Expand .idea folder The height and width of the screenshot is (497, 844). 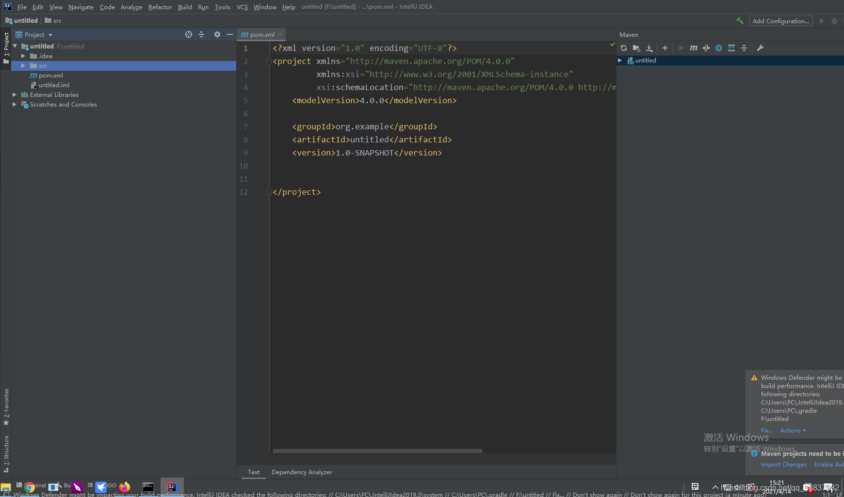pyautogui.click(x=23, y=56)
